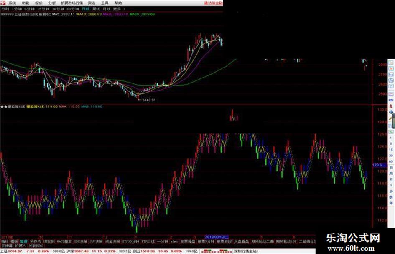Open the 工具 menu

(104, 3)
